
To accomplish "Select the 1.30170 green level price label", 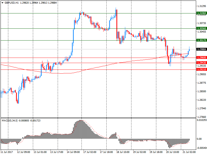I will [202, 40].
